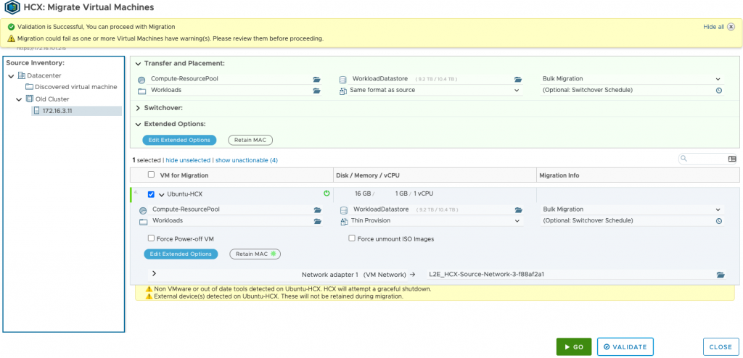
Task: Expand the Switchover section
Action: click(x=139, y=108)
